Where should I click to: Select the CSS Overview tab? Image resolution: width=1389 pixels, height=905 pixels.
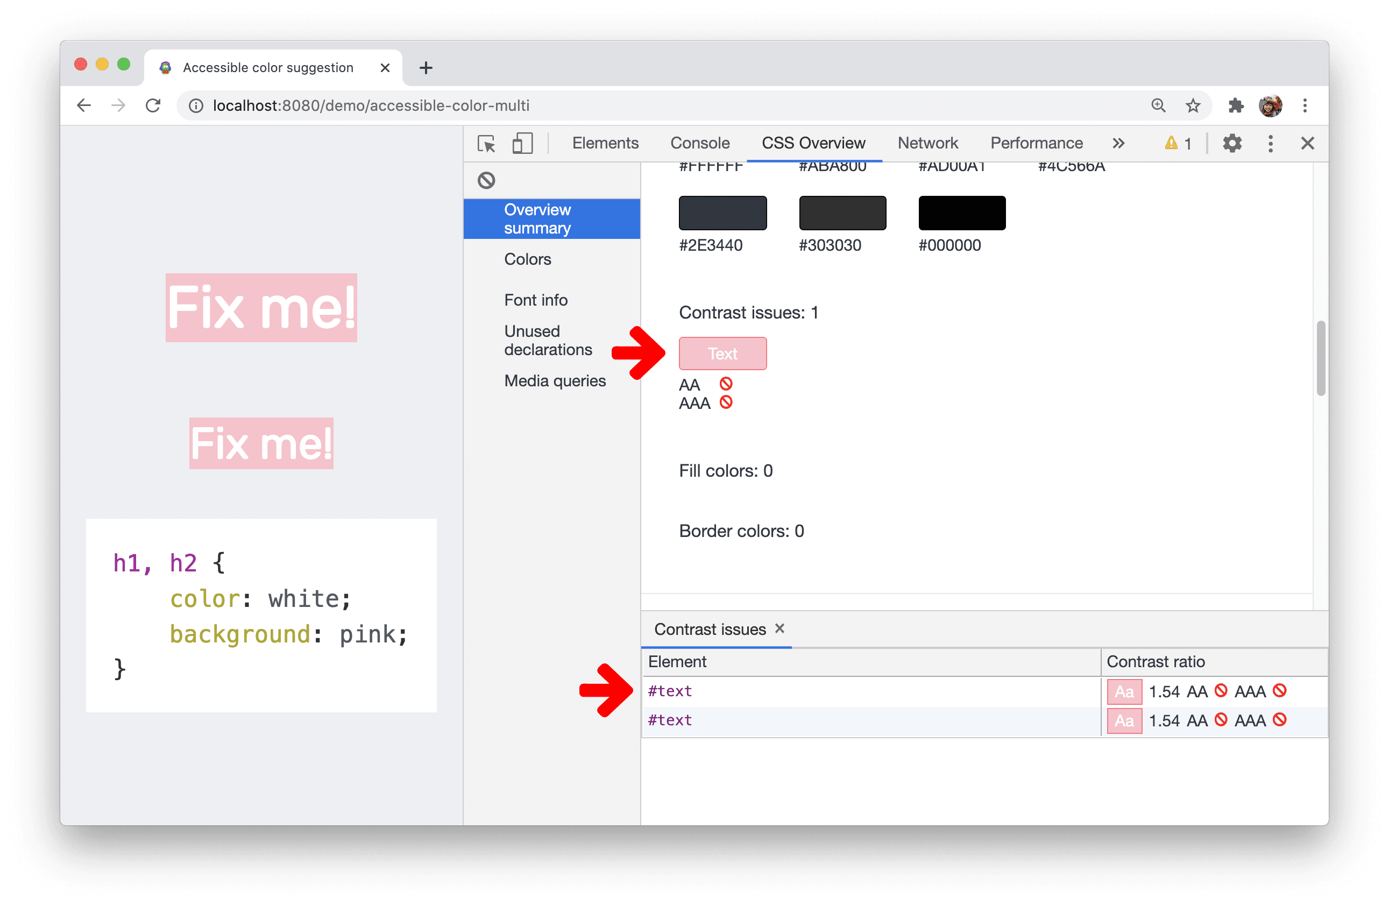(x=815, y=143)
